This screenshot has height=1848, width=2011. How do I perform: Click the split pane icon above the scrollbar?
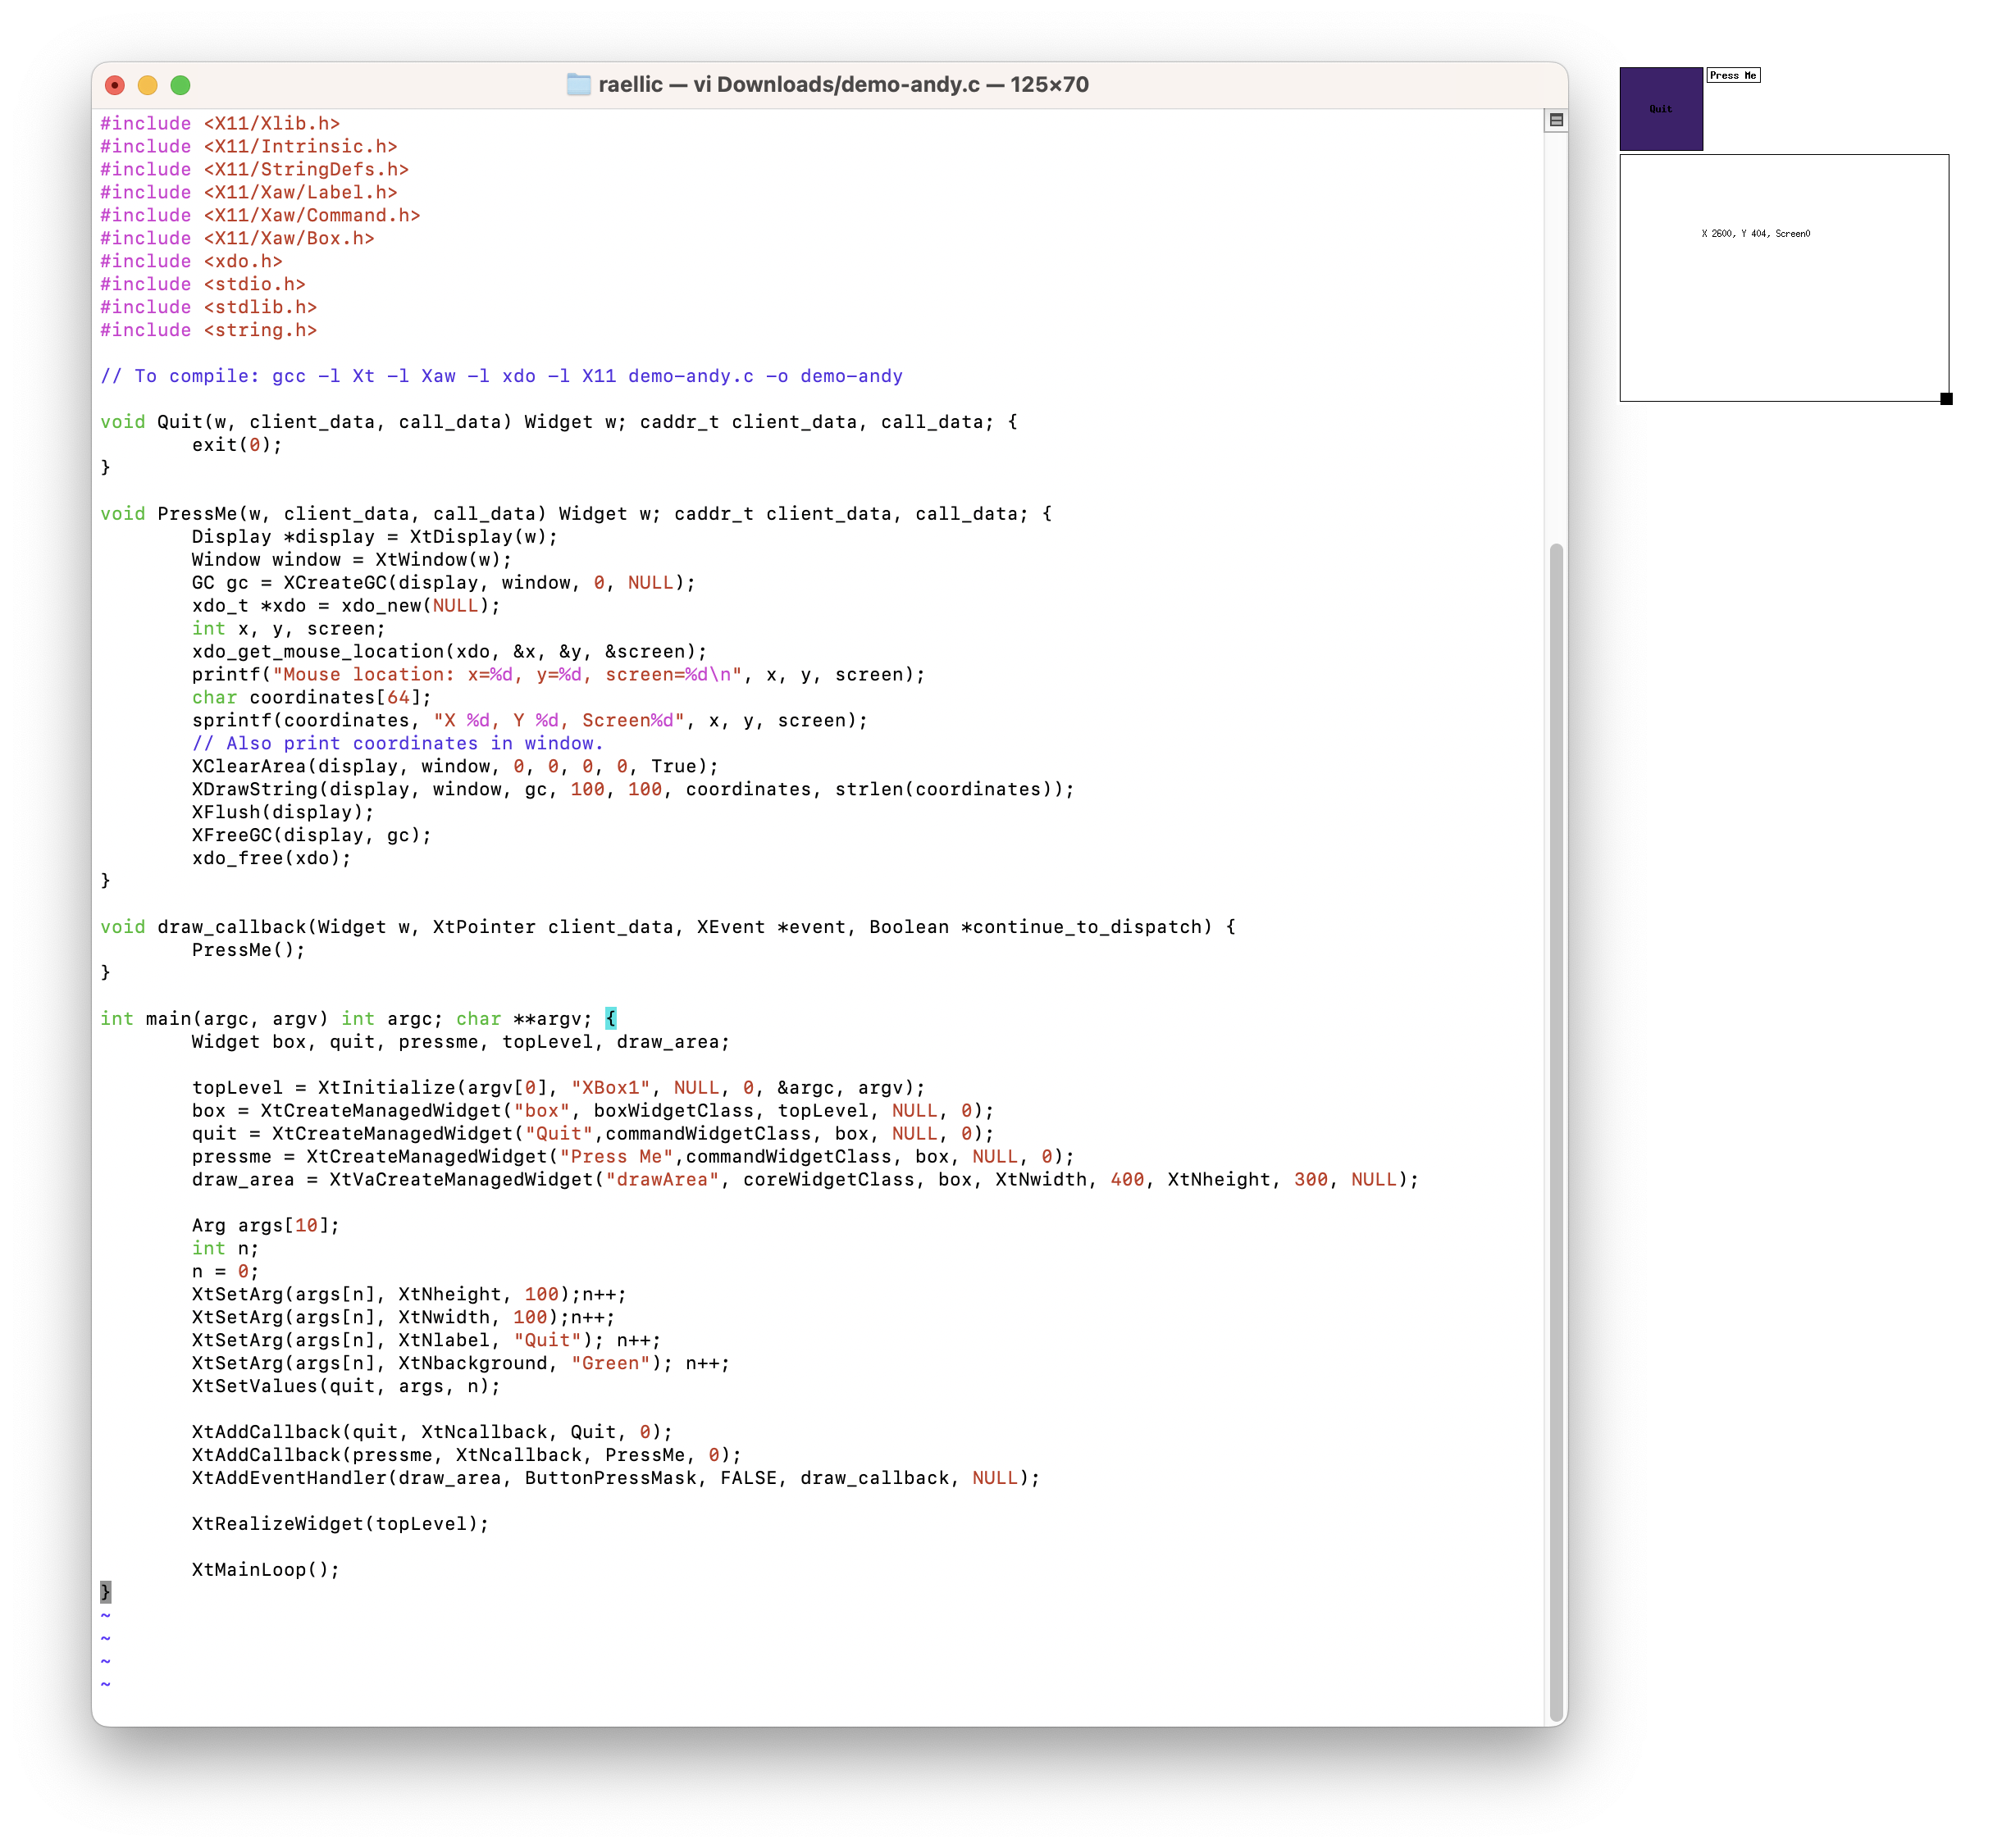1556,120
